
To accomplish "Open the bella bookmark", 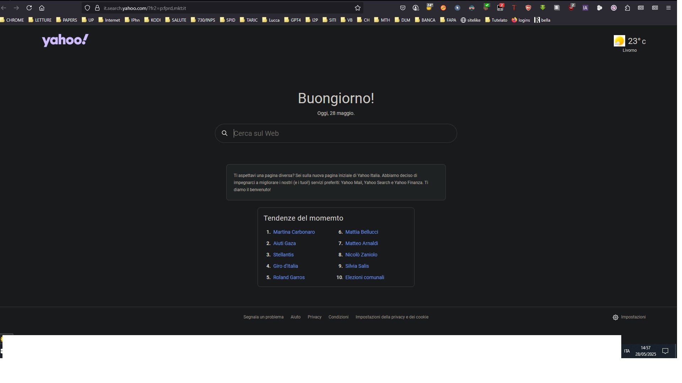I will click(x=542, y=20).
